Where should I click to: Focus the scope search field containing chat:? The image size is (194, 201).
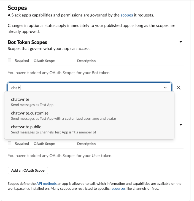[83, 88]
